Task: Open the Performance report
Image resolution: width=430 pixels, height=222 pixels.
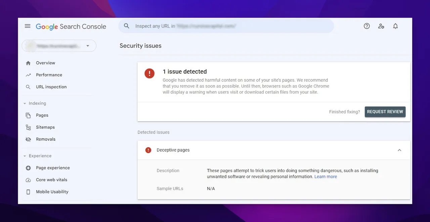Action: point(49,75)
